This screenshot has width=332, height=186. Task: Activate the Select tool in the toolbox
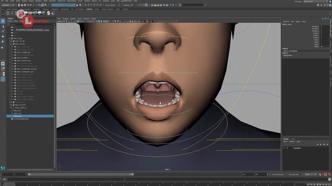3,21
